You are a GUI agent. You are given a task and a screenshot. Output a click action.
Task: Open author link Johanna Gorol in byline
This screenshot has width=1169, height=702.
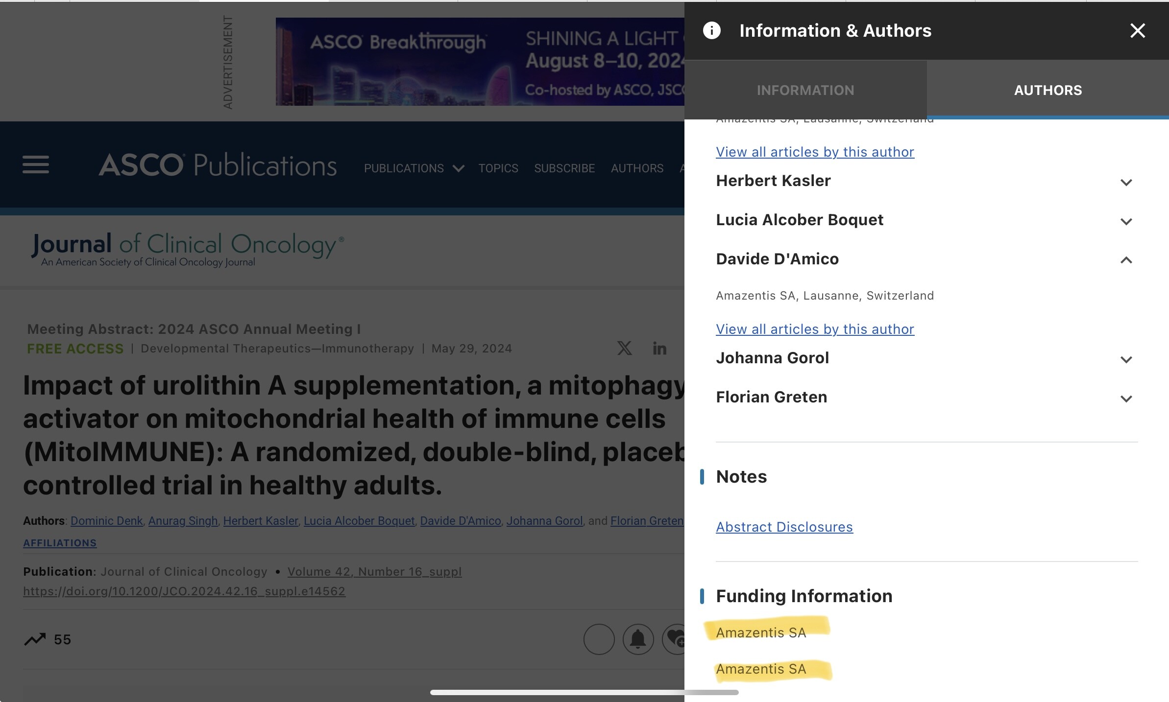point(544,521)
